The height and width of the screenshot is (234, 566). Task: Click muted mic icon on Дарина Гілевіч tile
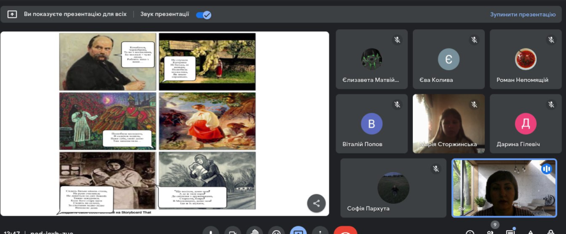tap(551, 104)
